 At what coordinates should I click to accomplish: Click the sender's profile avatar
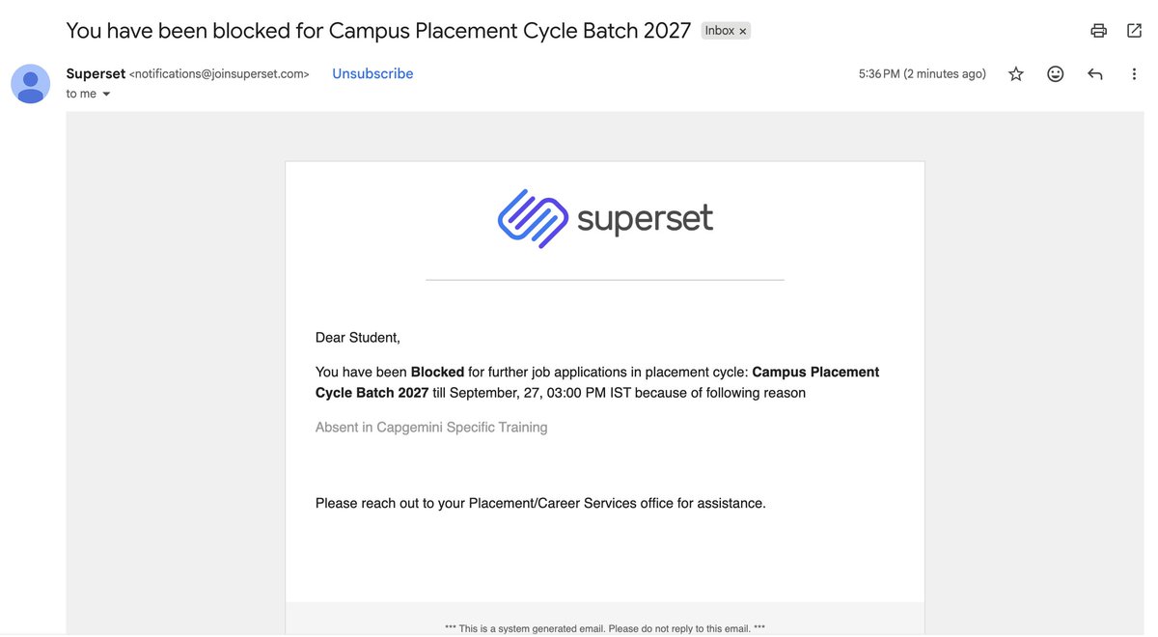(30, 84)
